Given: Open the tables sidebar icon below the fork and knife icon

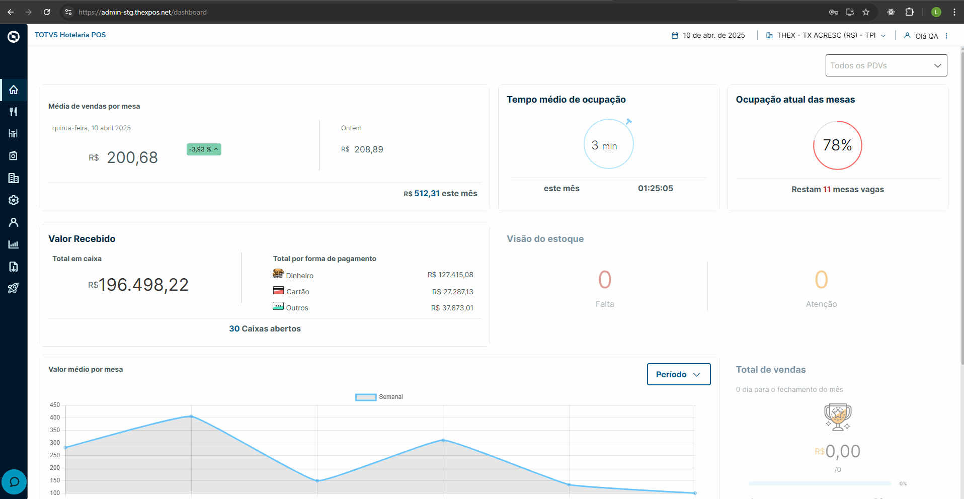Looking at the screenshot, I should (14, 134).
